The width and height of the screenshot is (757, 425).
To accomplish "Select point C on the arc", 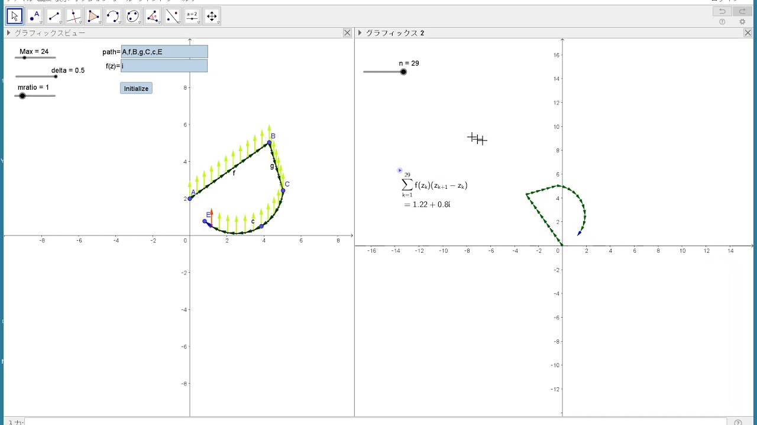I will click(283, 190).
